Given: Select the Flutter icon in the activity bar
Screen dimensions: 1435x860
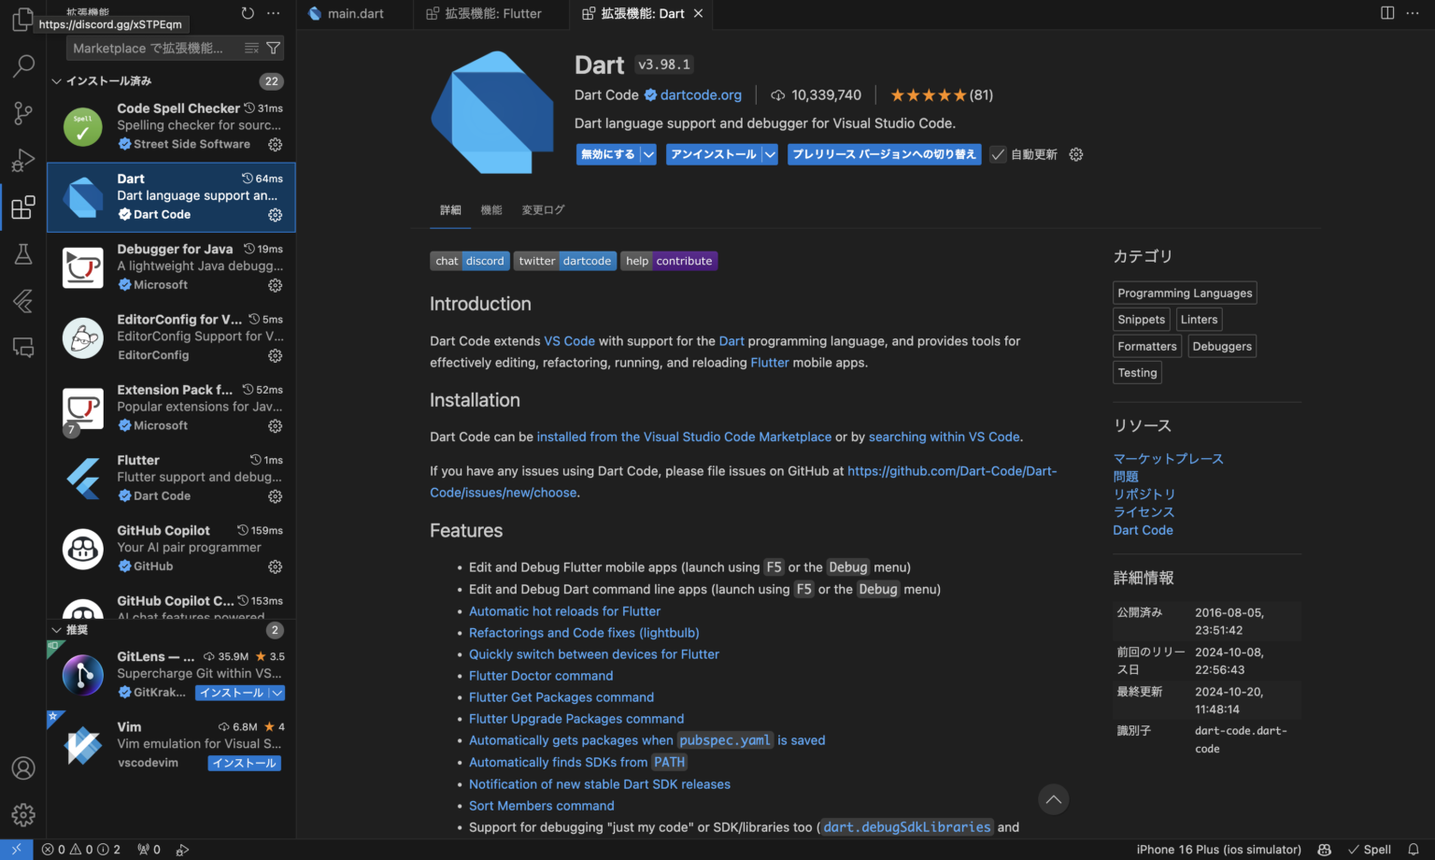Looking at the screenshot, I should click(22, 300).
